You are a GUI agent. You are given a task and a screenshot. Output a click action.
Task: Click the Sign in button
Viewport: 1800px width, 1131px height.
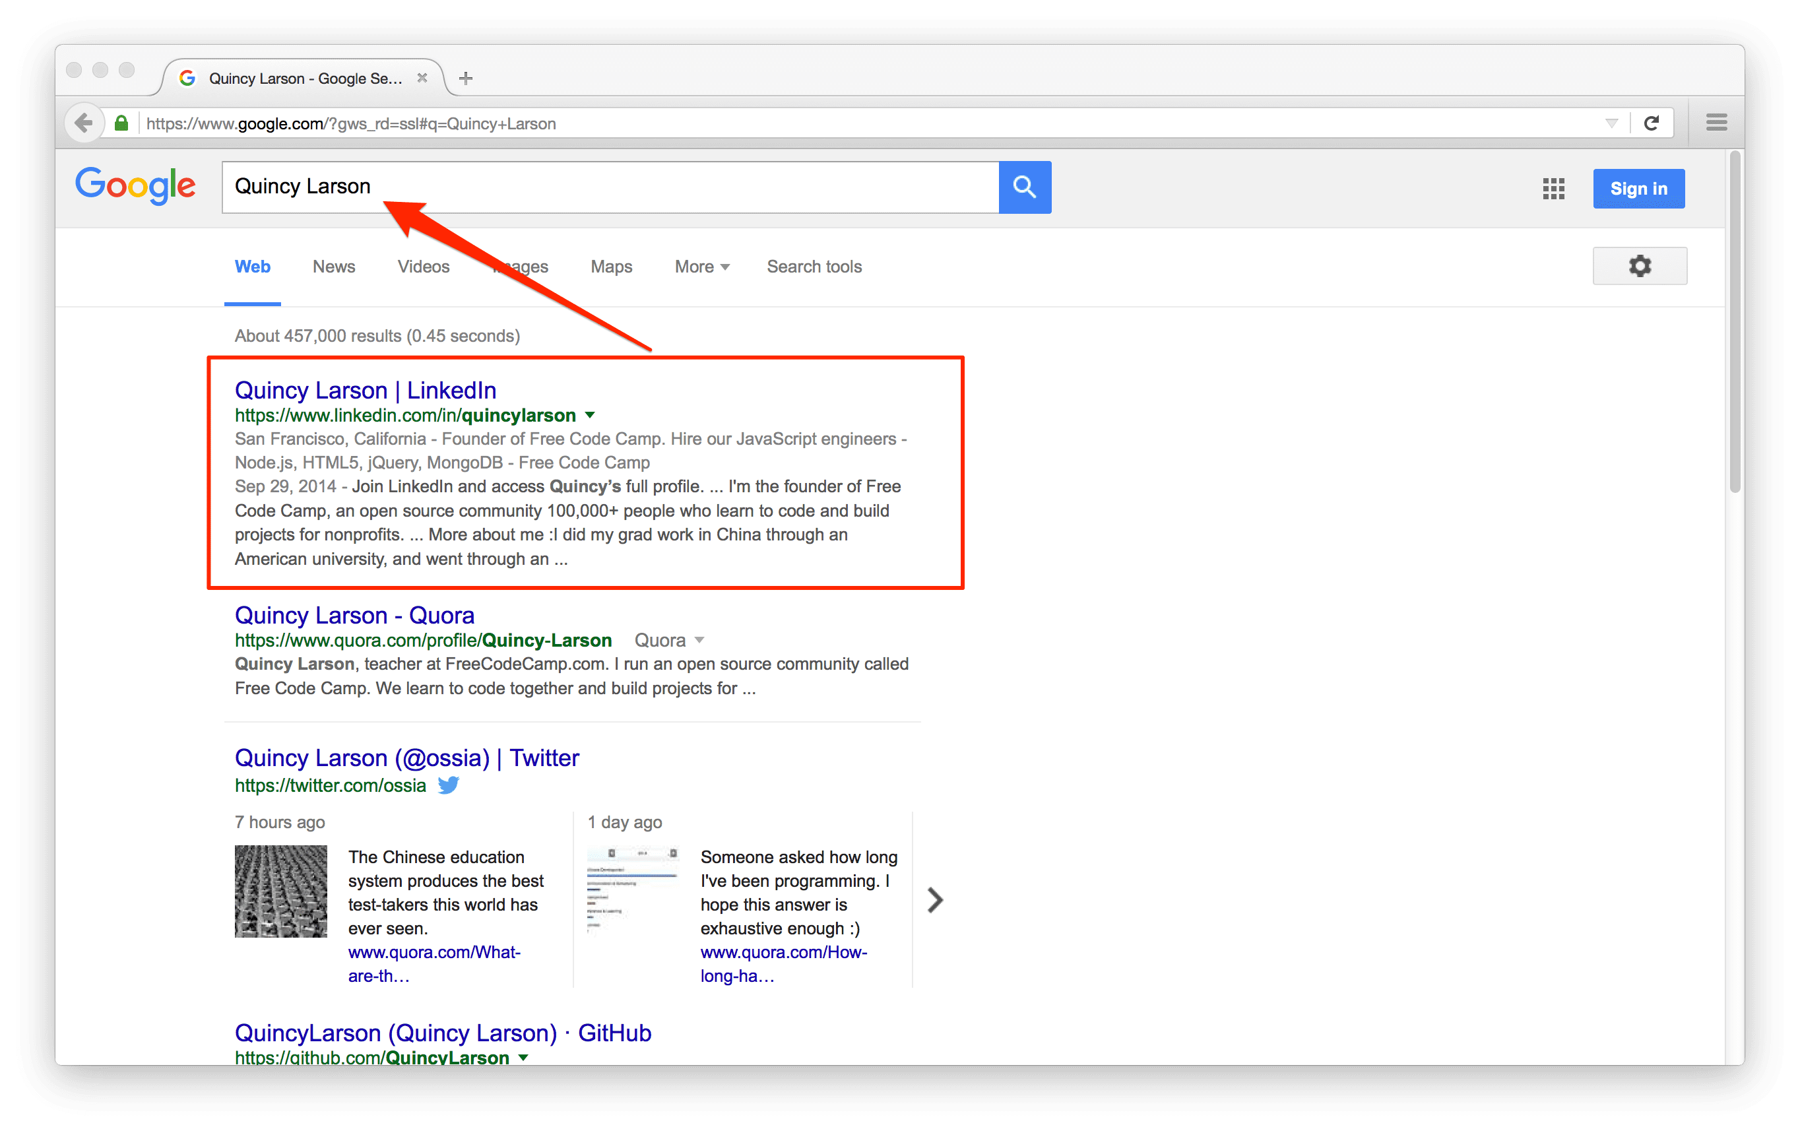(x=1638, y=188)
